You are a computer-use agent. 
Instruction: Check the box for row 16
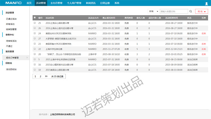(35, 64)
